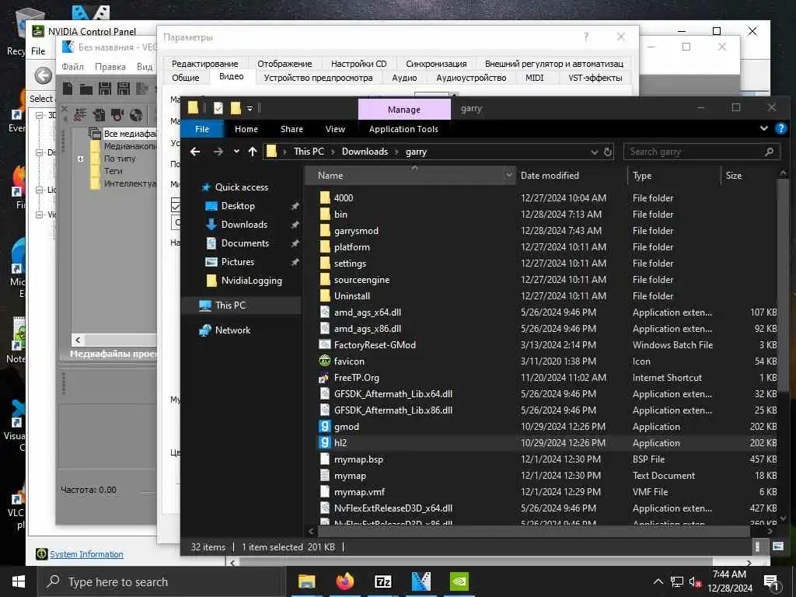Sort by Size column header
The width and height of the screenshot is (796, 597).
[x=734, y=175]
